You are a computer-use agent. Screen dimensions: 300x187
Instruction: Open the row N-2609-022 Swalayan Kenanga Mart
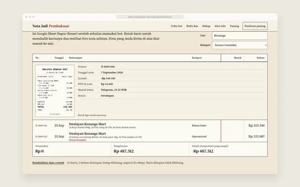[x=150, y=136]
